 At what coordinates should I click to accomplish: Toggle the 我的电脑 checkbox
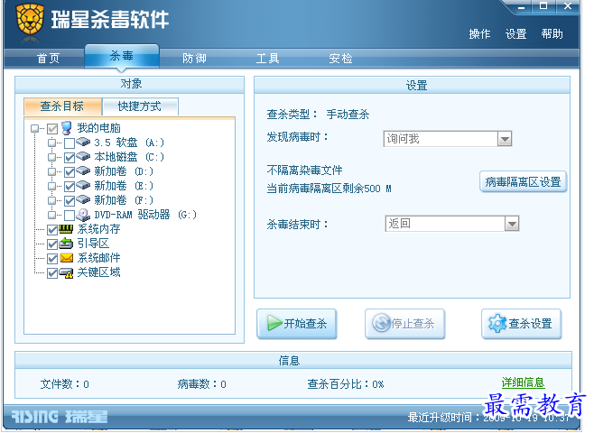pos(52,129)
